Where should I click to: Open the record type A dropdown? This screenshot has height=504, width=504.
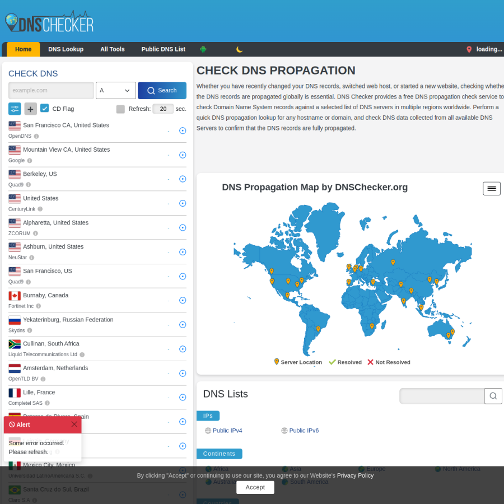(x=116, y=90)
